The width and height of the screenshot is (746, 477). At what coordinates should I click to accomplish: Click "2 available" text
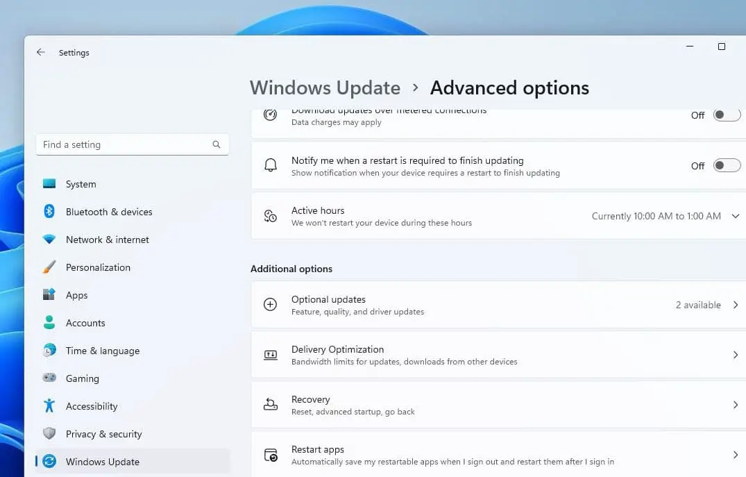tap(698, 305)
